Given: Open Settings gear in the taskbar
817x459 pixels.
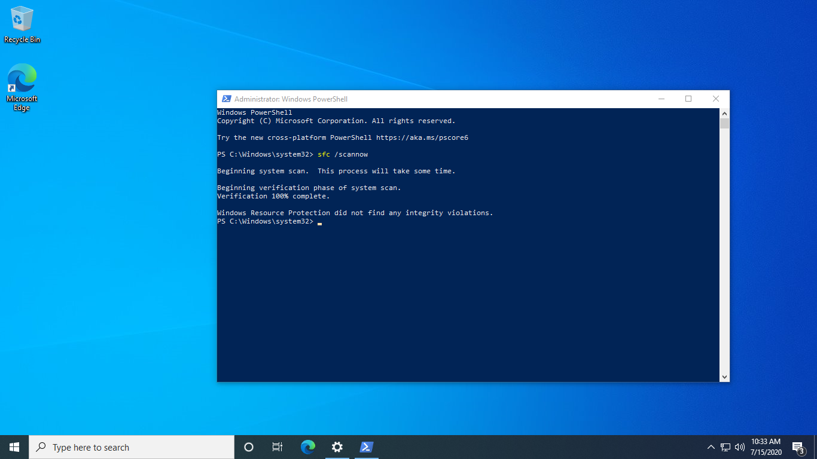Looking at the screenshot, I should tap(337, 447).
